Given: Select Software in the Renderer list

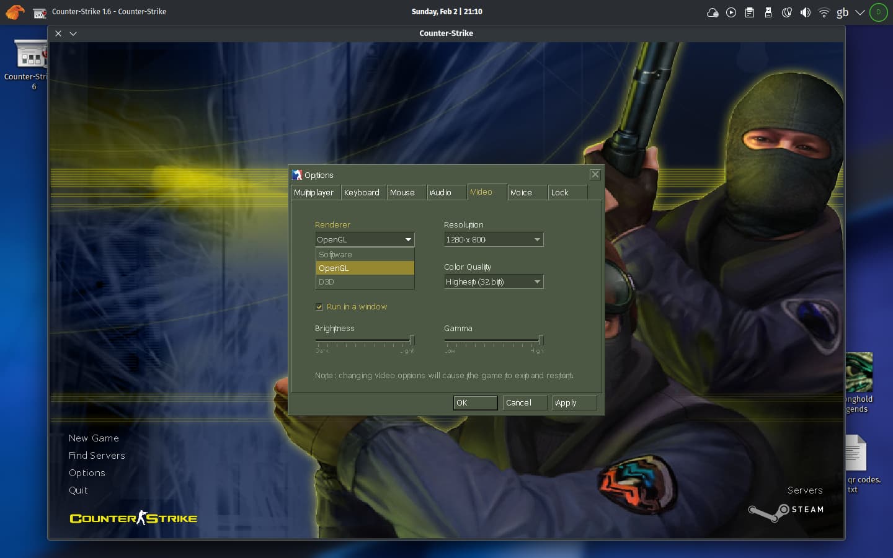Looking at the screenshot, I should 365,255.
